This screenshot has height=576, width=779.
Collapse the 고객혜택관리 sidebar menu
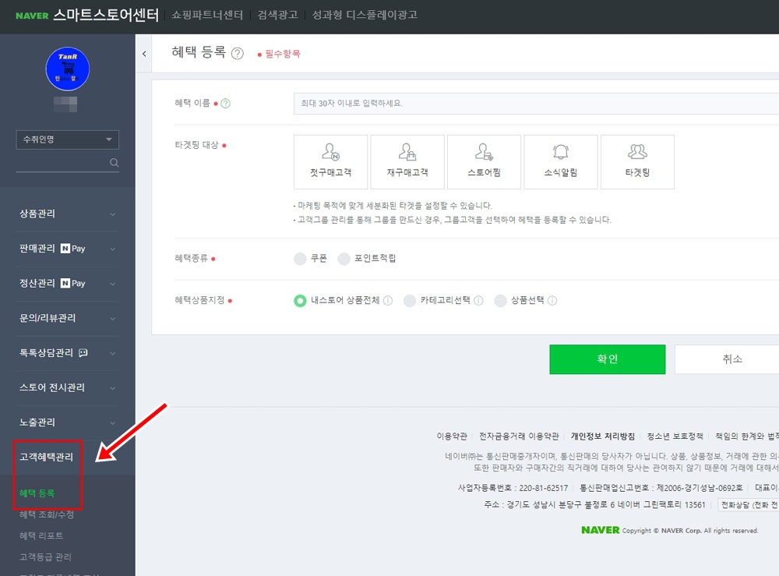point(46,457)
